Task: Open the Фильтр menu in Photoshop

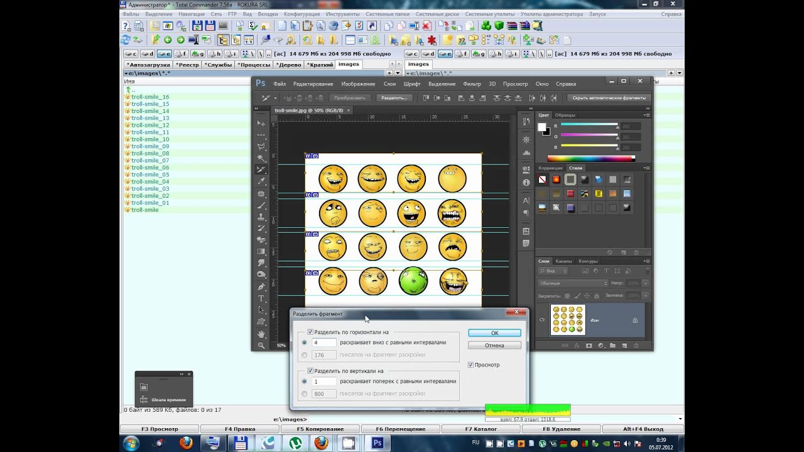Action: coord(472,83)
